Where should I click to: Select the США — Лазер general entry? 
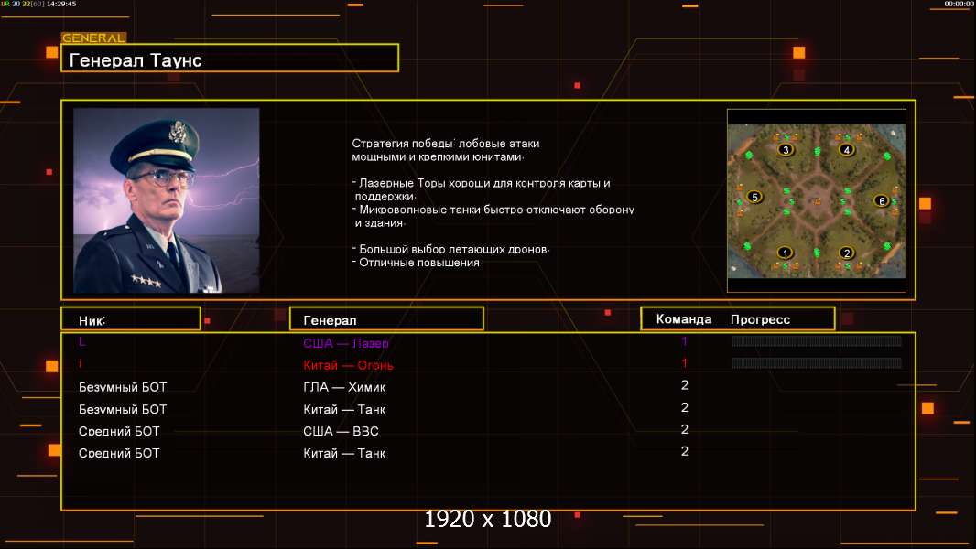click(346, 343)
